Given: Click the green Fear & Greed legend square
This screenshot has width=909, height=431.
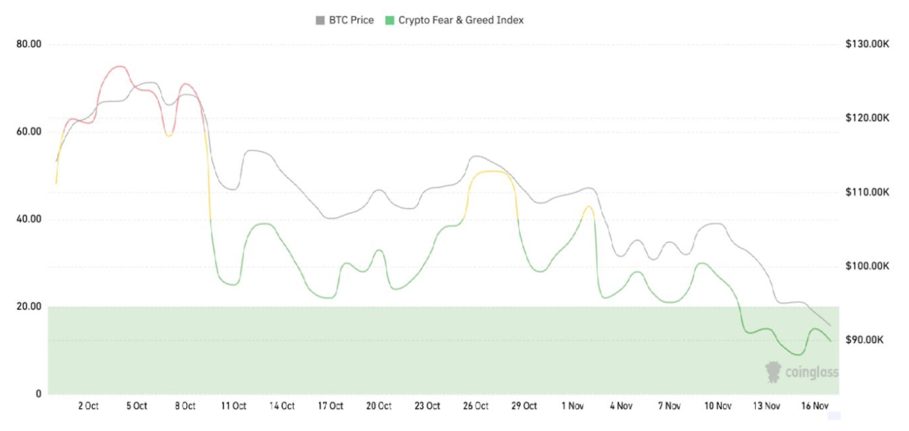Looking at the screenshot, I should point(390,20).
